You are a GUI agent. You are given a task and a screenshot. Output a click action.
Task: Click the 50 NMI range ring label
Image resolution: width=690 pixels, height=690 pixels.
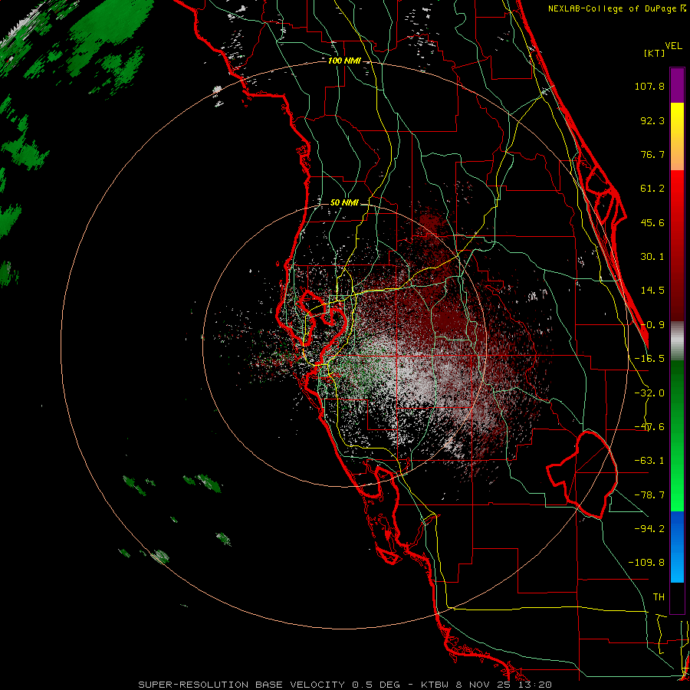pyautogui.click(x=344, y=203)
